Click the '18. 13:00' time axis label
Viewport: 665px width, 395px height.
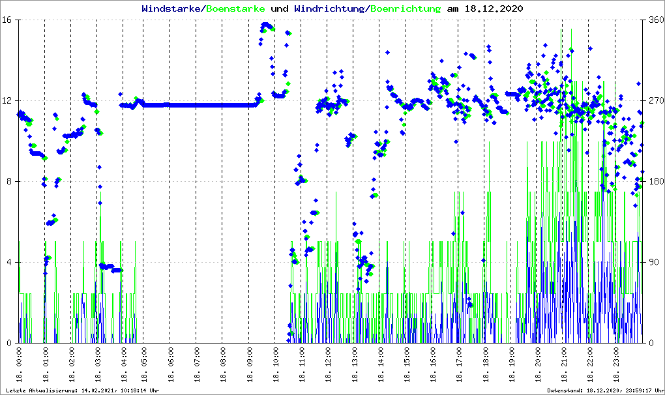click(354, 365)
